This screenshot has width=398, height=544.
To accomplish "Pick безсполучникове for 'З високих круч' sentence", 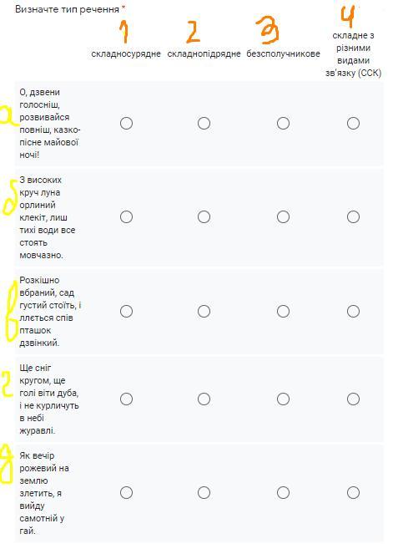I will pyautogui.click(x=283, y=216).
